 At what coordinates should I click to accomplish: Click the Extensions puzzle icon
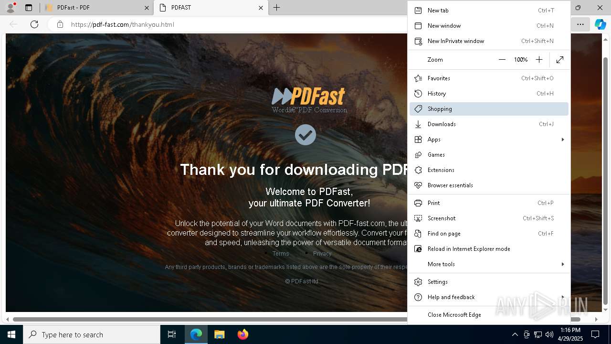[x=418, y=170]
